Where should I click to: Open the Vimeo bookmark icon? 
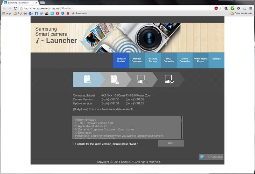52,13
